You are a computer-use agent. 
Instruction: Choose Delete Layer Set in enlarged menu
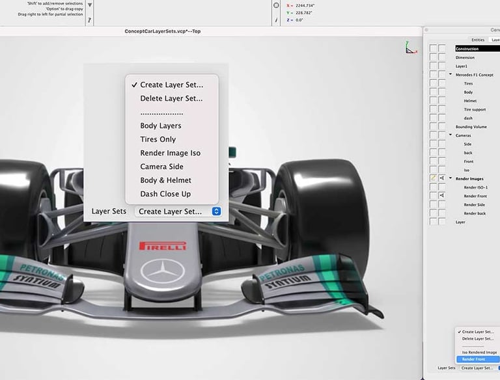point(172,98)
